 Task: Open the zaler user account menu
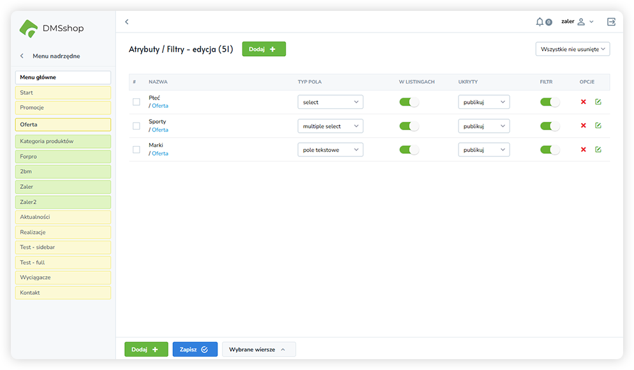pyautogui.click(x=577, y=22)
